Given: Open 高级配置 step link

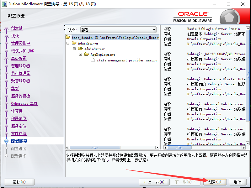Looking at the screenshot, I should [19, 58].
